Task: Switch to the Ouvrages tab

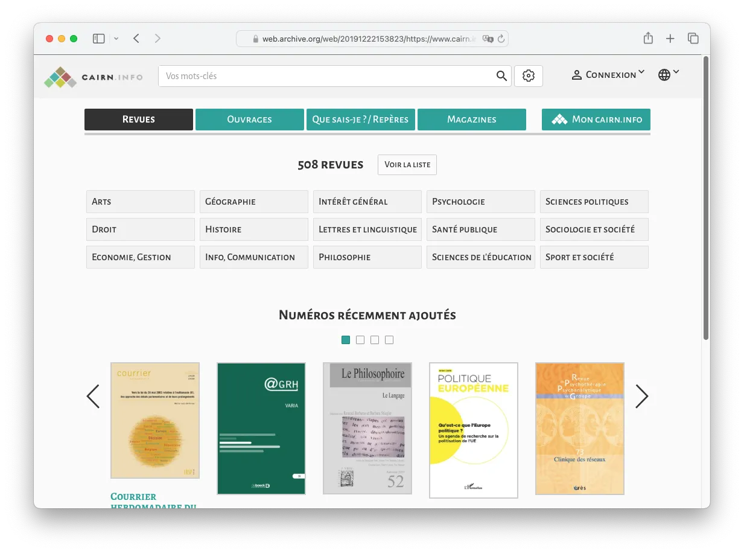Action: tap(249, 120)
